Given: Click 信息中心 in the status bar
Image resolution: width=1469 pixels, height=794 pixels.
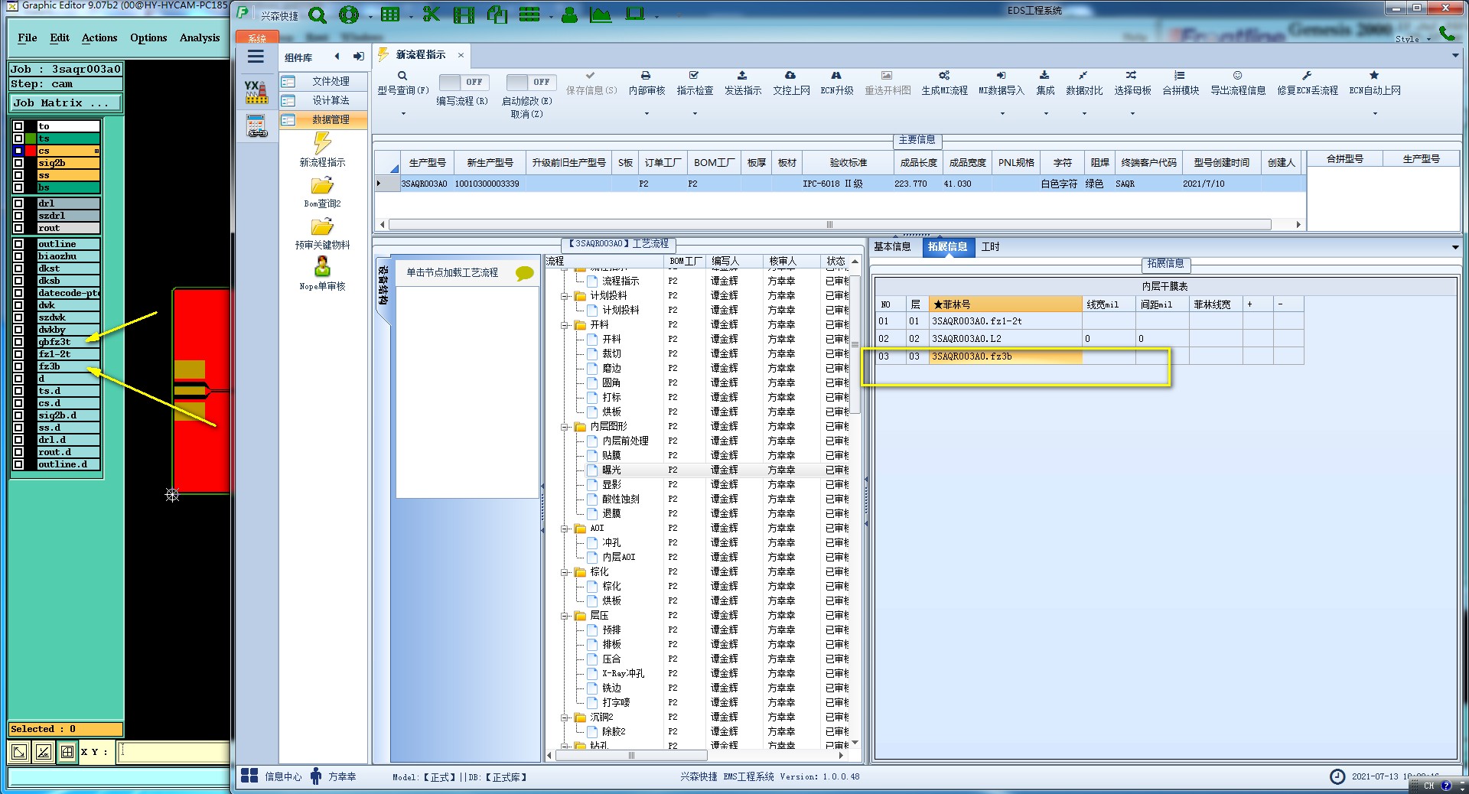Looking at the screenshot, I should [272, 776].
